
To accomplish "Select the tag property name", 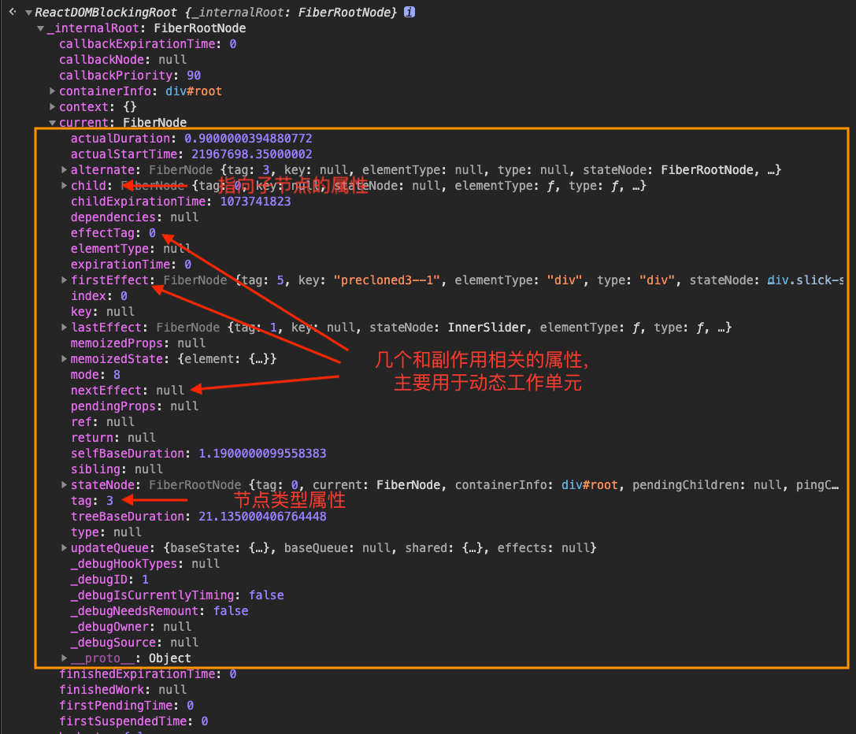I will click(81, 501).
